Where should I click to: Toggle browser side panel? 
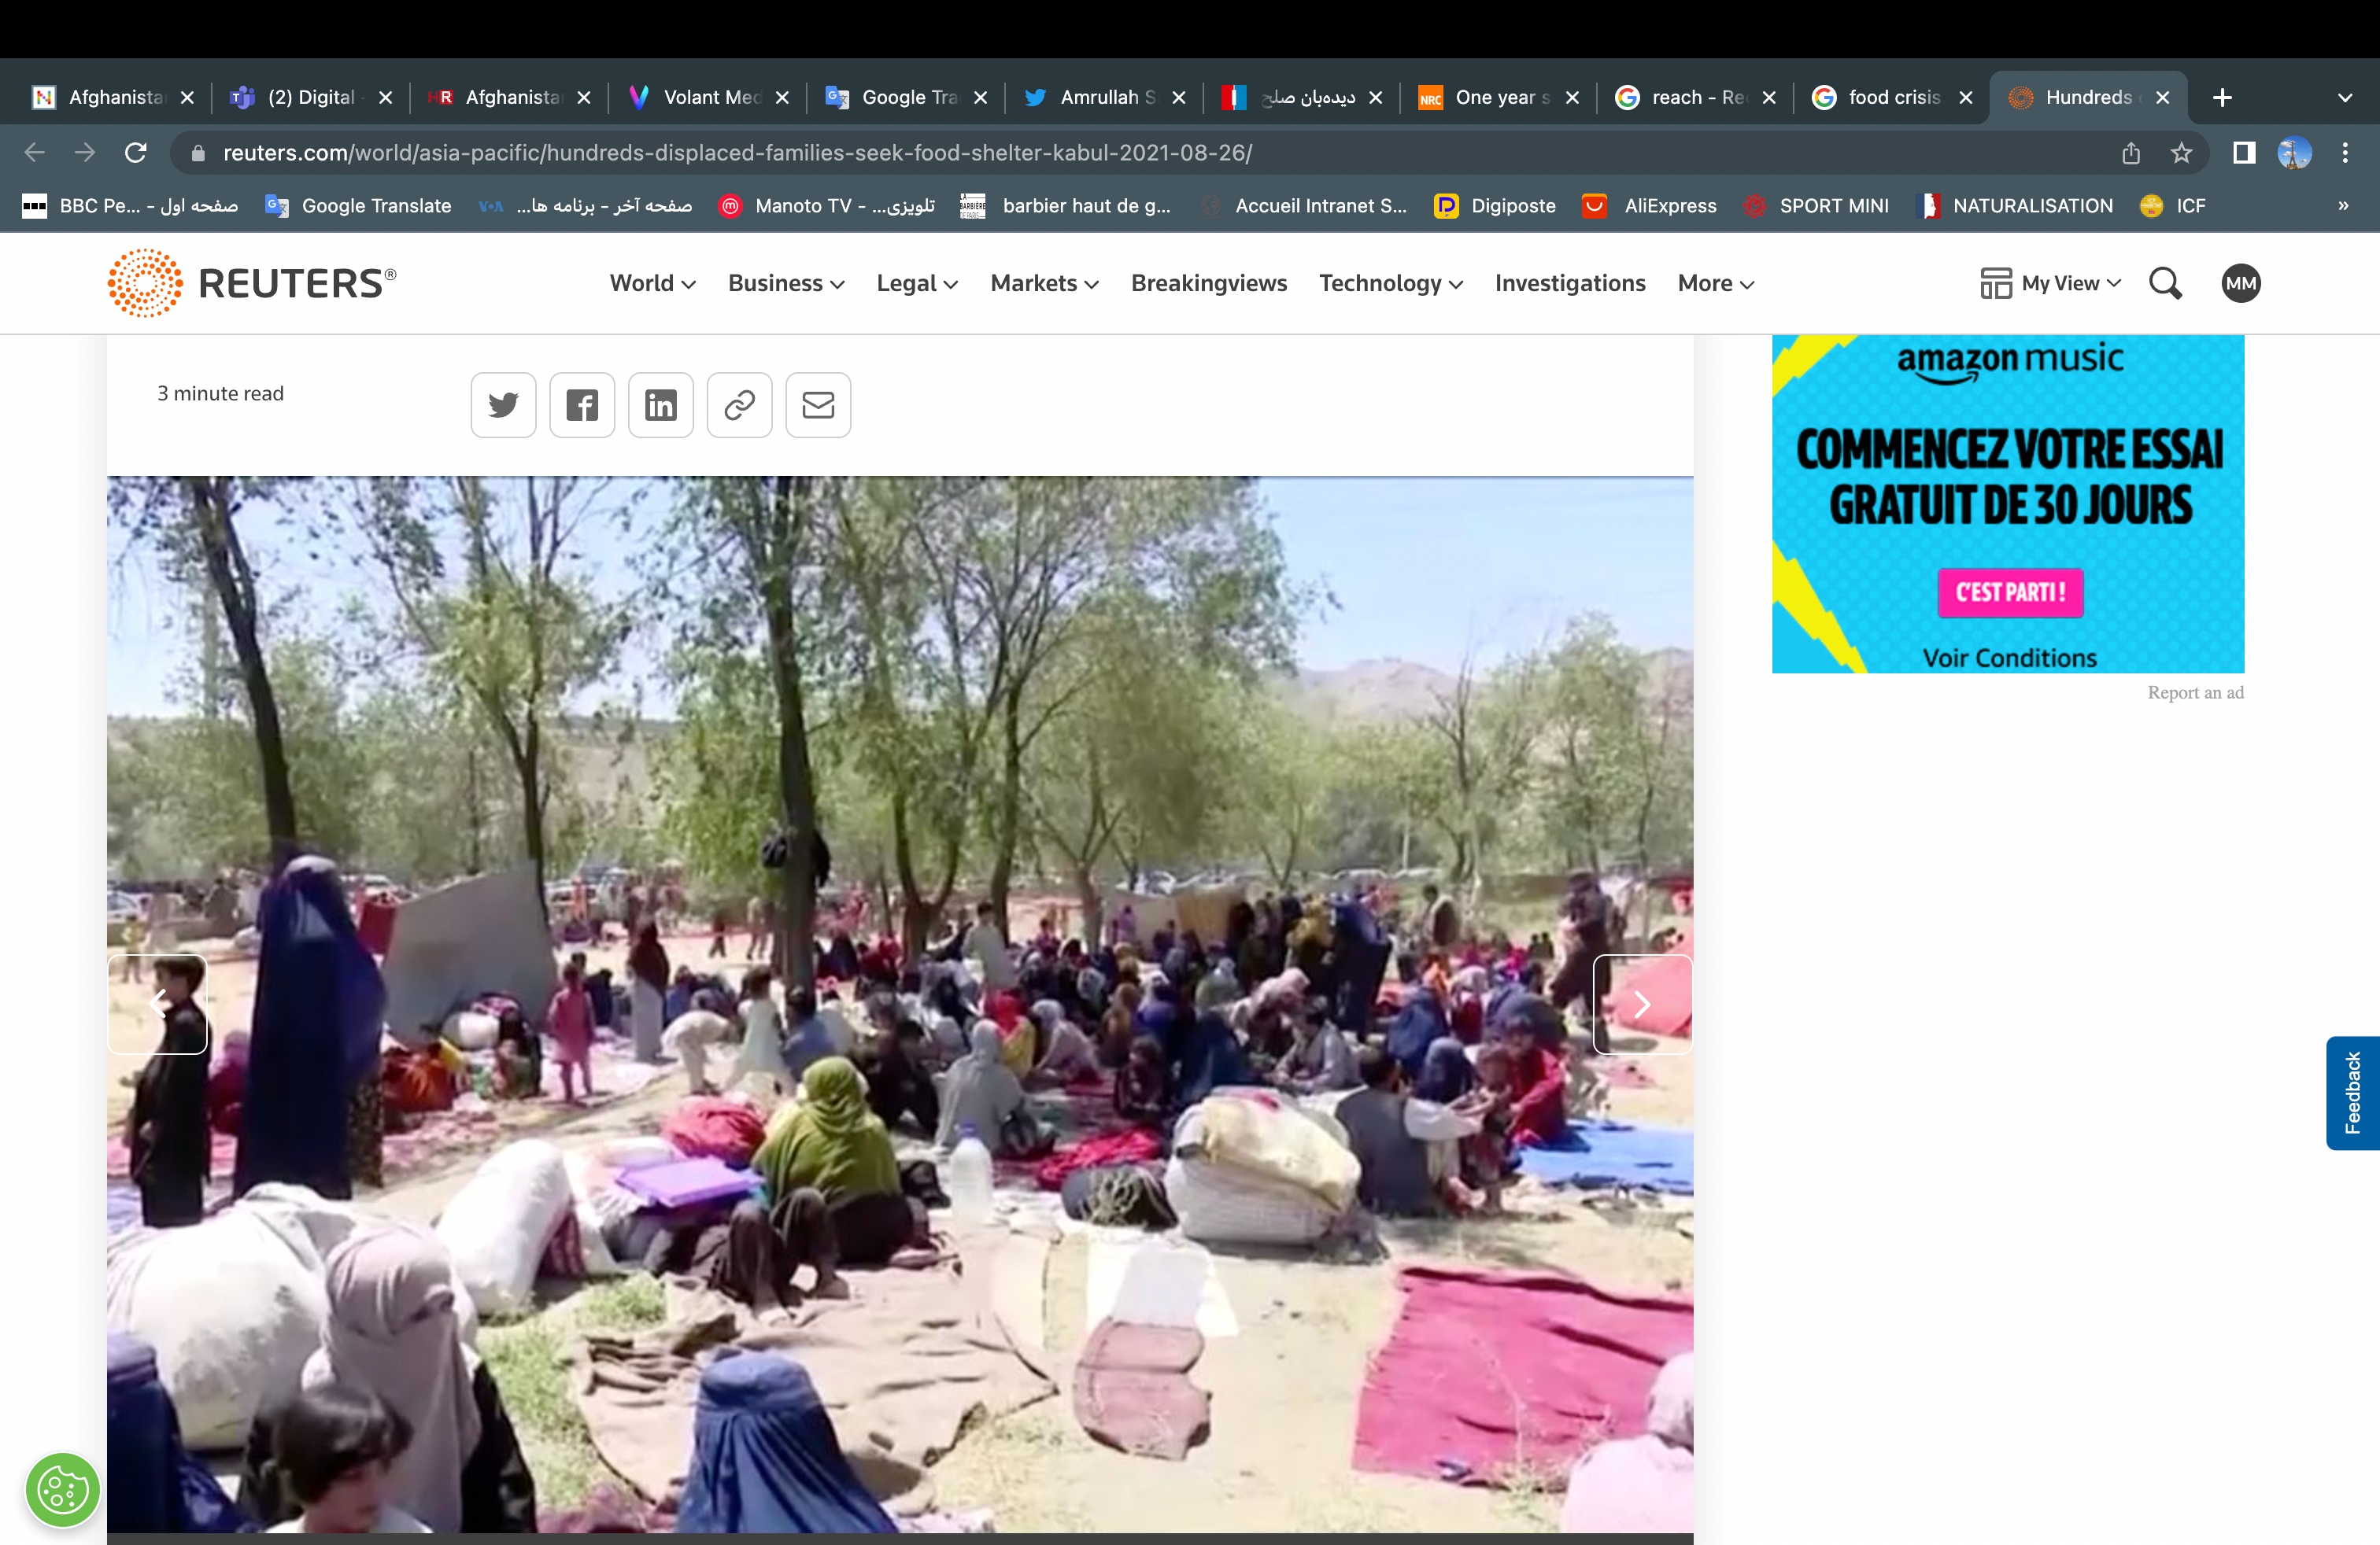pos(2244,153)
